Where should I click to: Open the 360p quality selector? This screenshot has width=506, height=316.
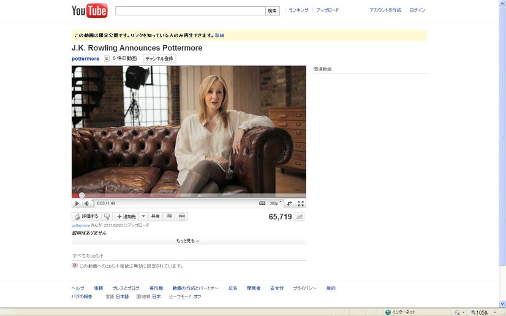(x=275, y=203)
